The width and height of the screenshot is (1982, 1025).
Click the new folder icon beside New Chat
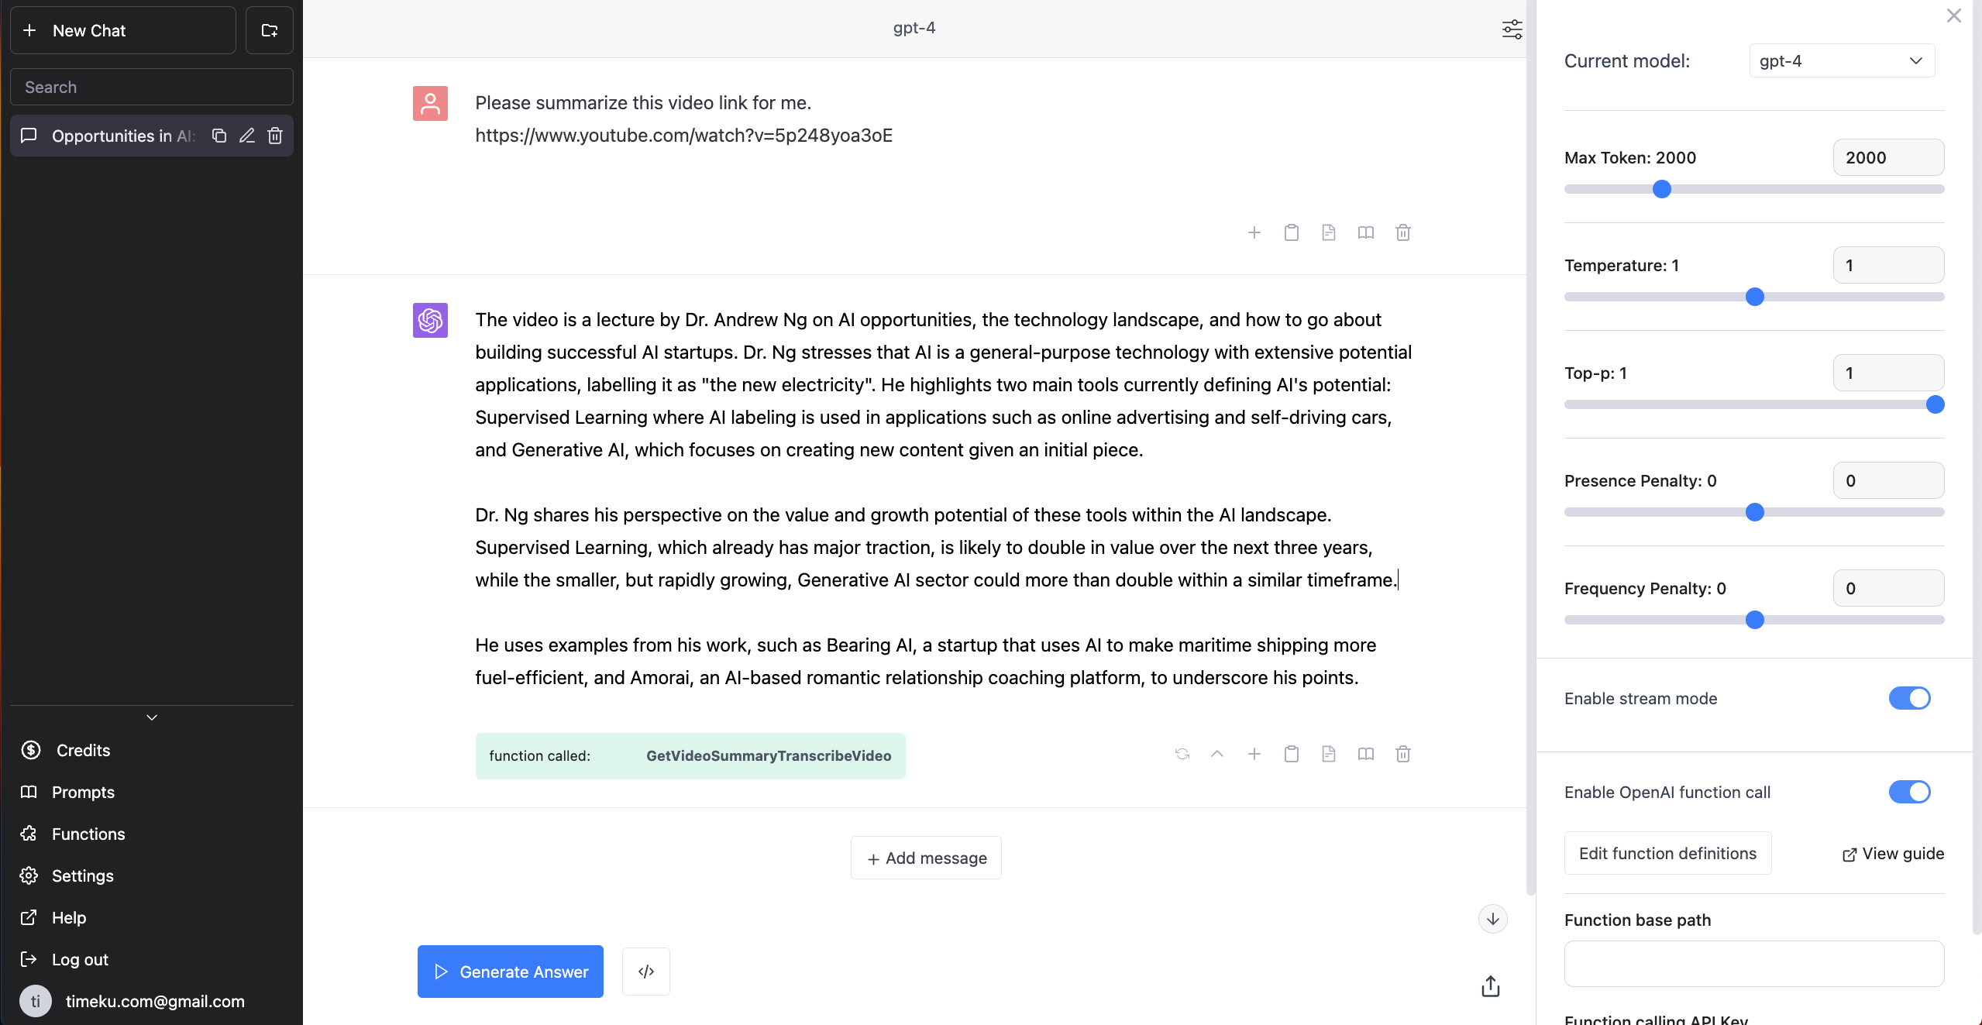click(x=269, y=30)
